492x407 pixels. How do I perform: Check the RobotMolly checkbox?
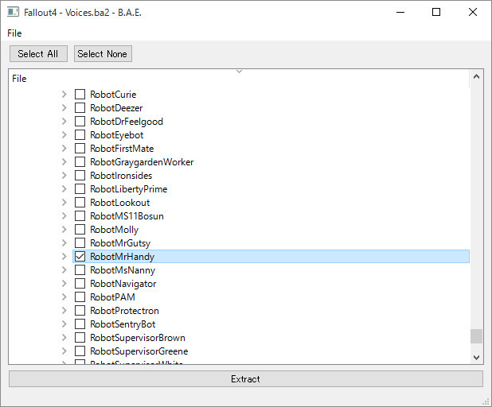pos(80,230)
